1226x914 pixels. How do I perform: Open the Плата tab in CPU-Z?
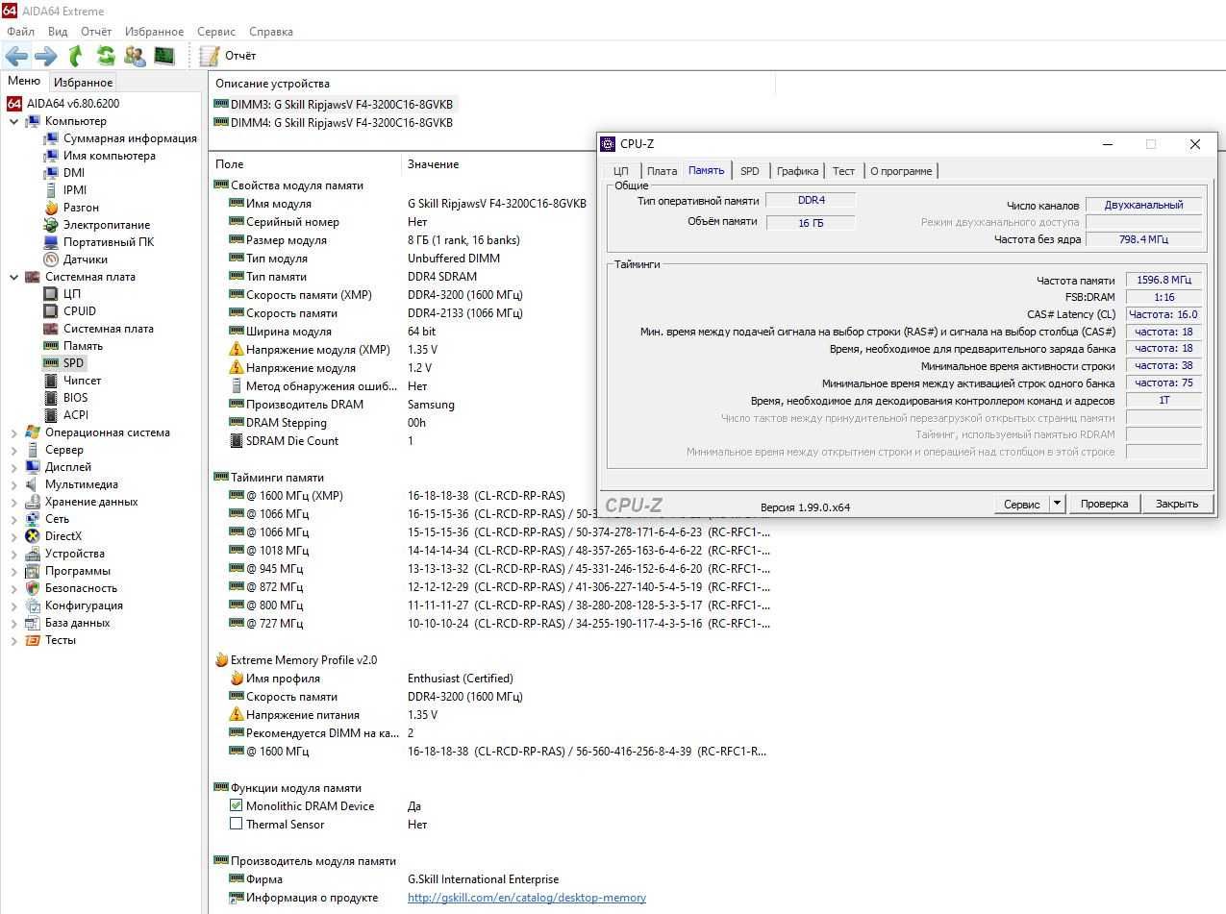pos(662,171)
